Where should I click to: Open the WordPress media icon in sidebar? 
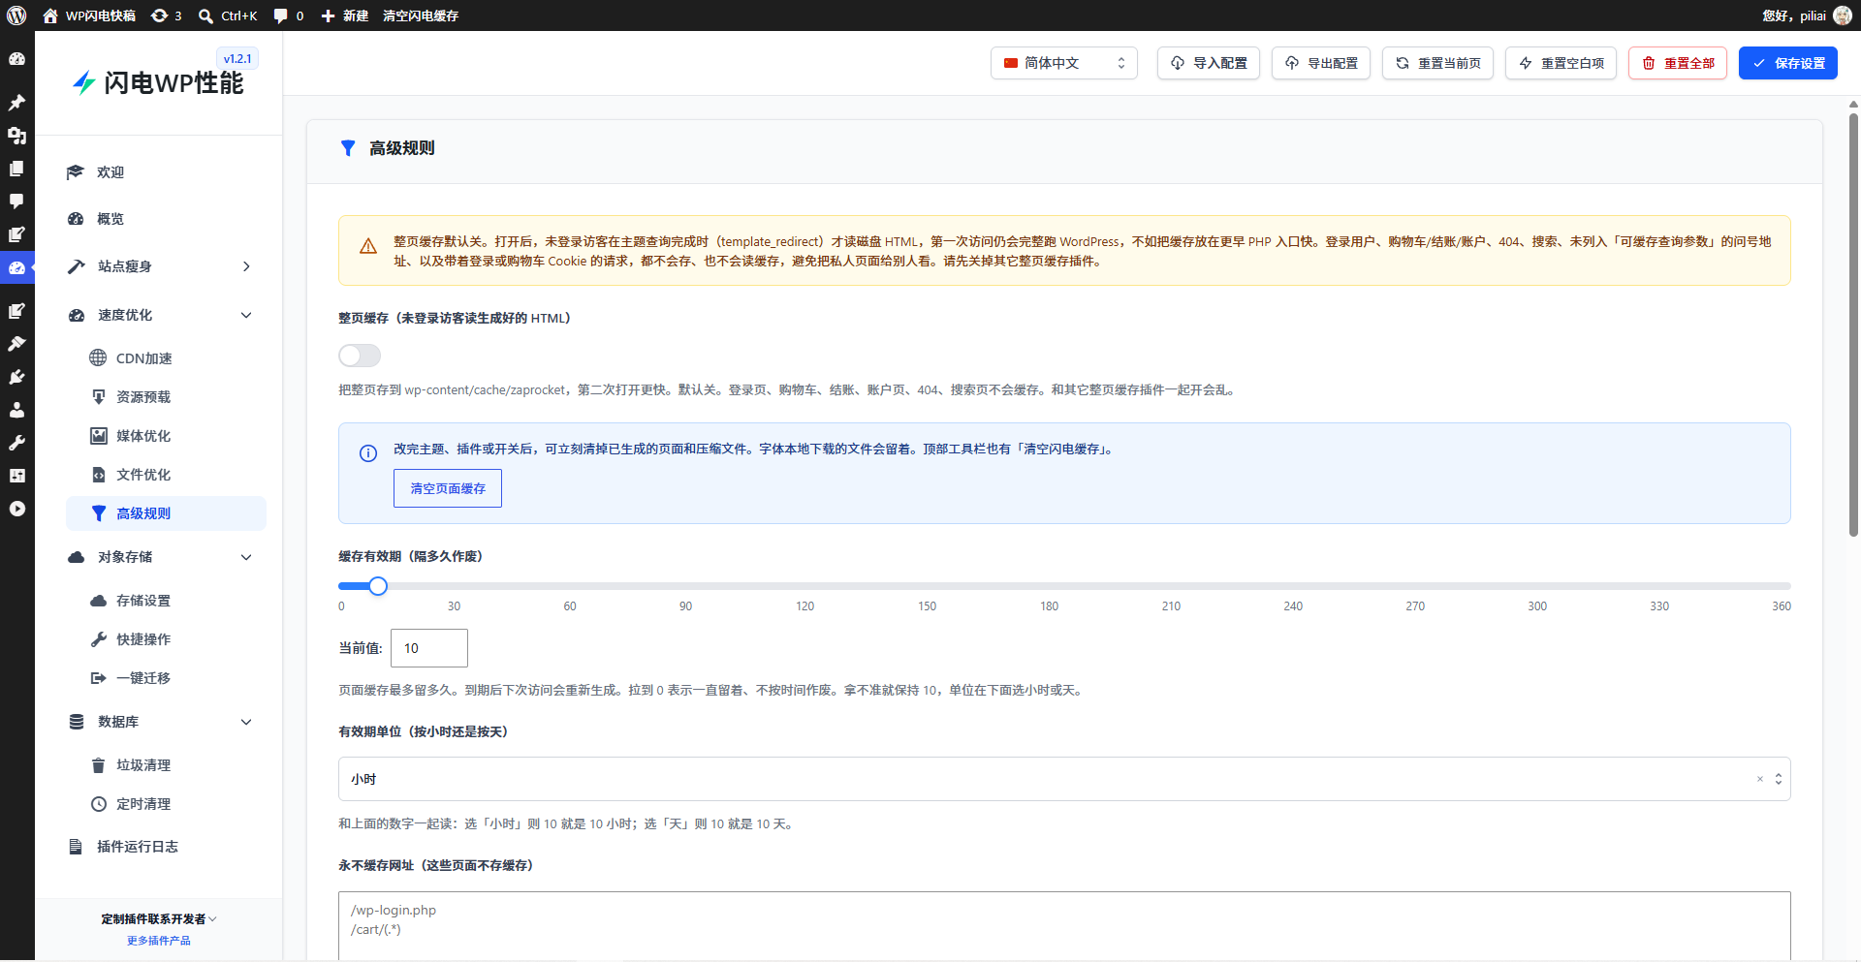pos(16,136)
